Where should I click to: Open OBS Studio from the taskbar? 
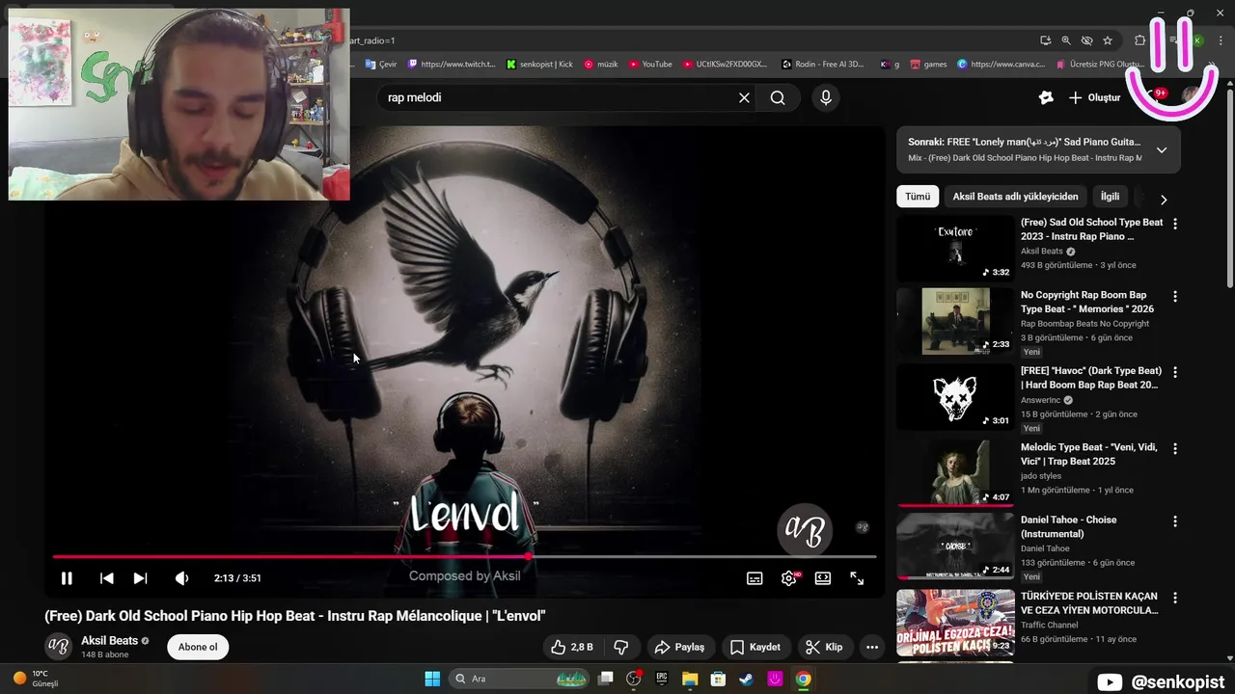(x=634, y=679)
